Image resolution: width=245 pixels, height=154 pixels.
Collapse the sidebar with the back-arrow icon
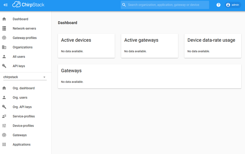coord(6,5)
